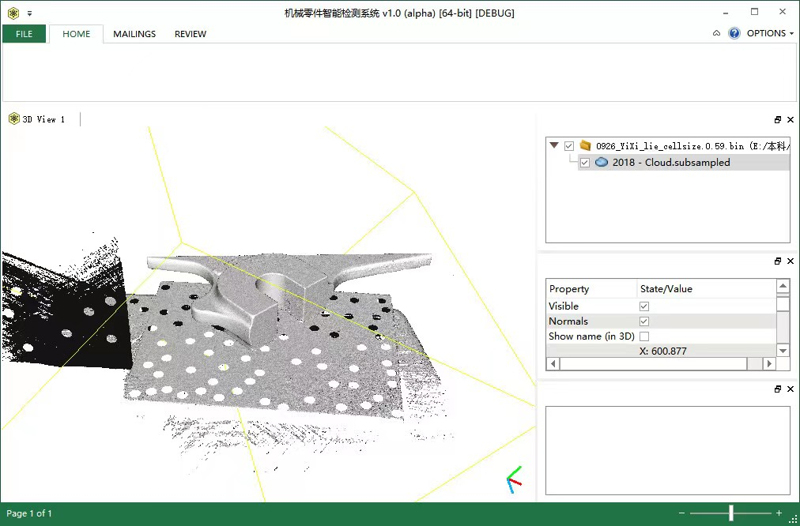Float the properties panel with its undock icon
This screenshot has height=526, width=800.
(778, 261)
